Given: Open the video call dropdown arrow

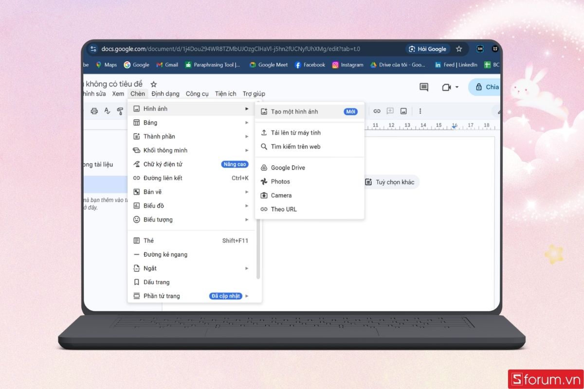Looking at the screenshot, I should (x=457, y=87).
